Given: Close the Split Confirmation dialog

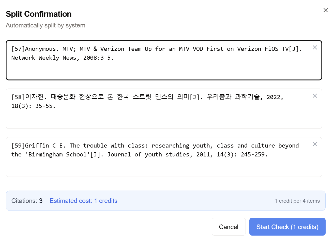Looking at the screenshot, I should pyautogui.click(x=325, y=10).
